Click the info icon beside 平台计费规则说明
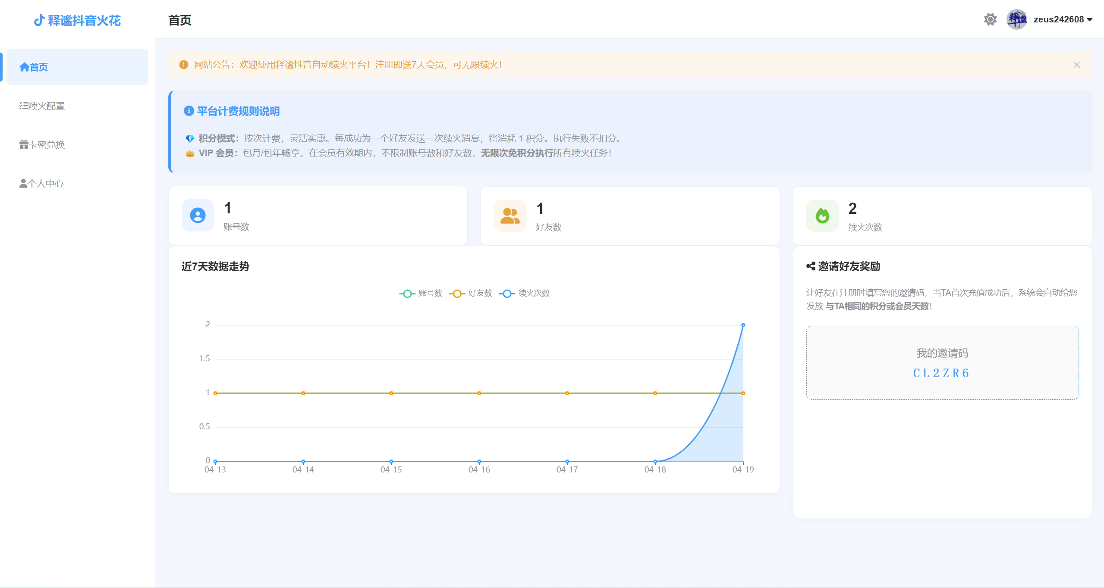Viewport: 1104px width, 588px height. pos(189,111)
